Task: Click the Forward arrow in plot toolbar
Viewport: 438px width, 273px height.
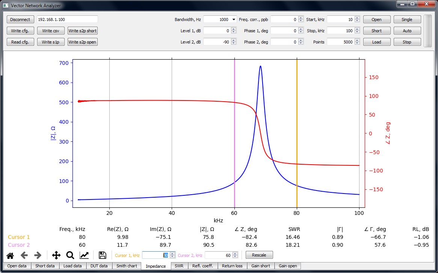Action: 38,255
